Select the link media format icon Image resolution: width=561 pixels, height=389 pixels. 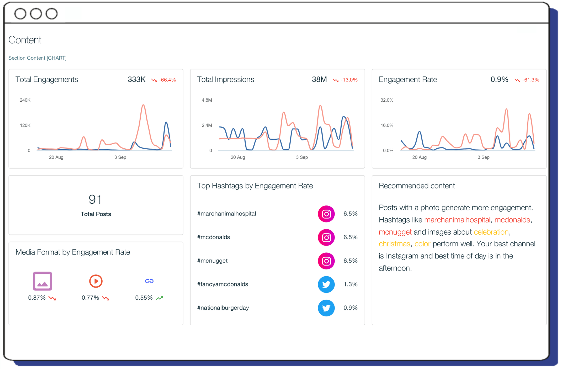[149, 281]
